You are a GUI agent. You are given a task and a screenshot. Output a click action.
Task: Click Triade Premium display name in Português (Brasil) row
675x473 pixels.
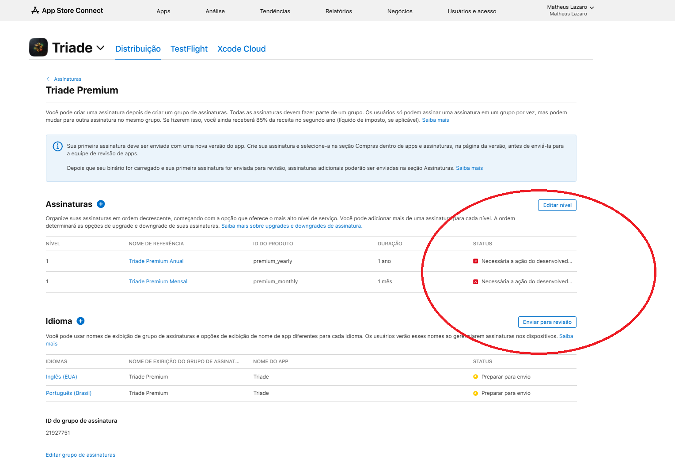[148, 393]
